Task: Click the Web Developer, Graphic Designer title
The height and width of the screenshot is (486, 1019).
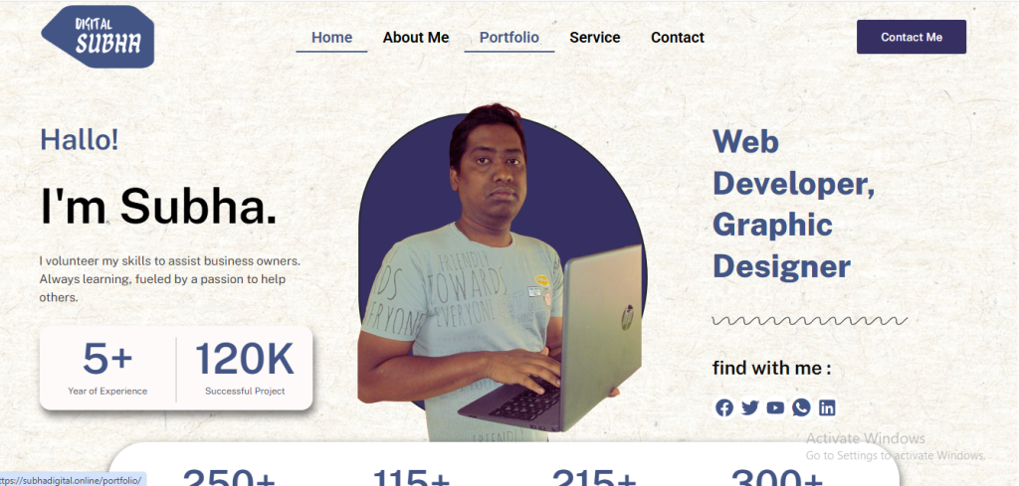Action: [793, 204]
